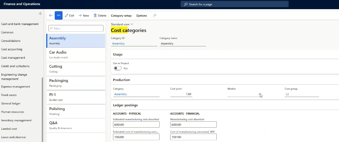Click the Search for a page box
Screen dimensions: 339x142
click(x=234, y=4)
